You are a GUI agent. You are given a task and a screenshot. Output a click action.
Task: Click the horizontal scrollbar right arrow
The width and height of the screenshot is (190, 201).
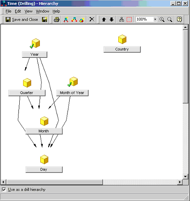180,182
